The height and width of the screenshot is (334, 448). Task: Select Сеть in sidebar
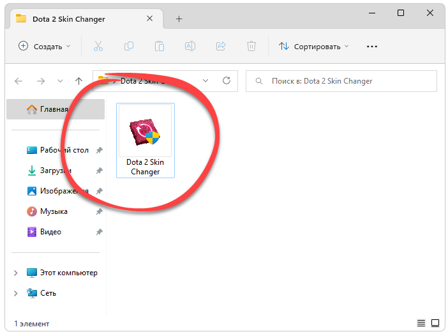[41, 293]
